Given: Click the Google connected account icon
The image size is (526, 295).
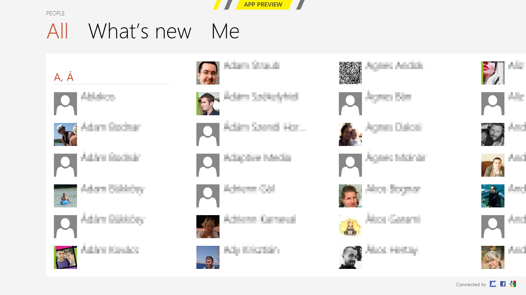Looking at the screenshot, I should (x=513, y=284).
